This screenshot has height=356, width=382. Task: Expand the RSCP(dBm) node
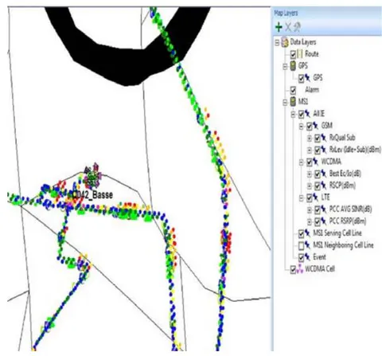(310, 186)
